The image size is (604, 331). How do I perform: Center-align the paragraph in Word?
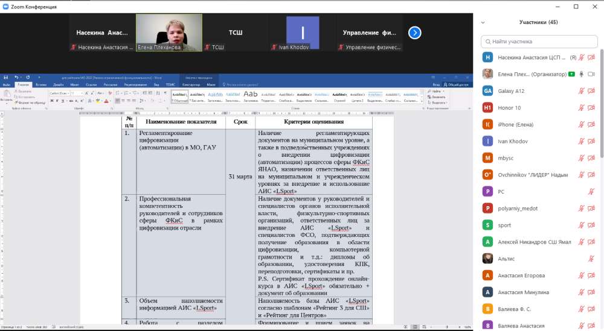tap(123, 101)
